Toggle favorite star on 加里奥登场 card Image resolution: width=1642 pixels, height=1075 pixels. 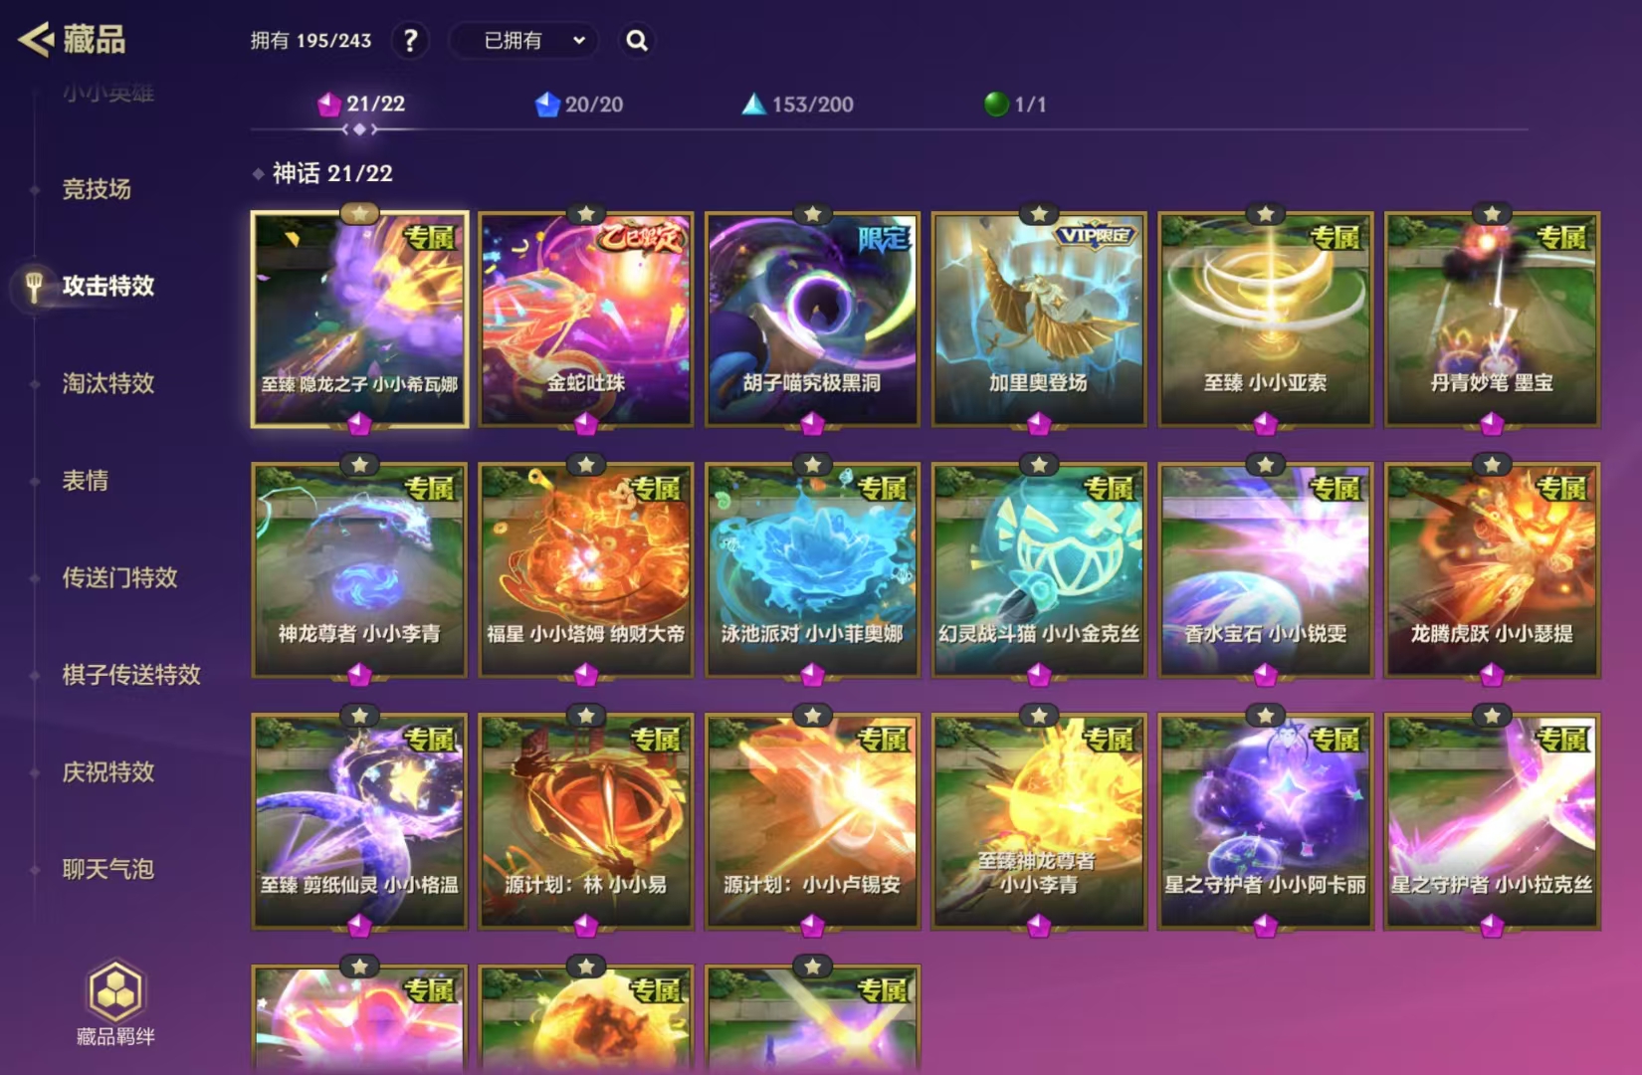1039,214
